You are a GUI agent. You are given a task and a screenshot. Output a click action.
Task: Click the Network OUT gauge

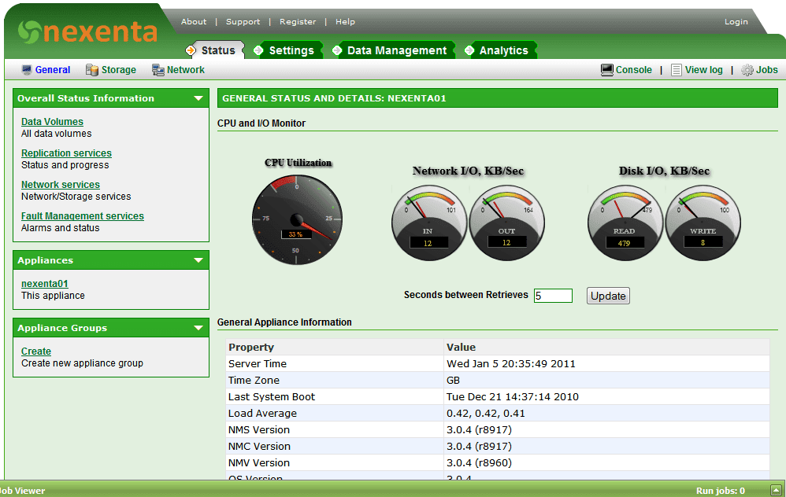(506, 223)
